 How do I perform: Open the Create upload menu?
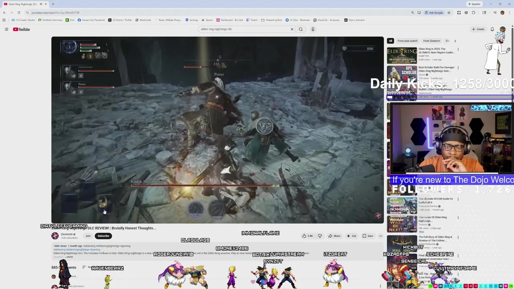(478, 29)
